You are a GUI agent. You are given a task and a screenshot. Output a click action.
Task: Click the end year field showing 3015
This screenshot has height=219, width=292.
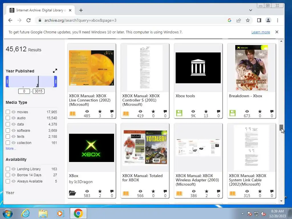[38, 91]
